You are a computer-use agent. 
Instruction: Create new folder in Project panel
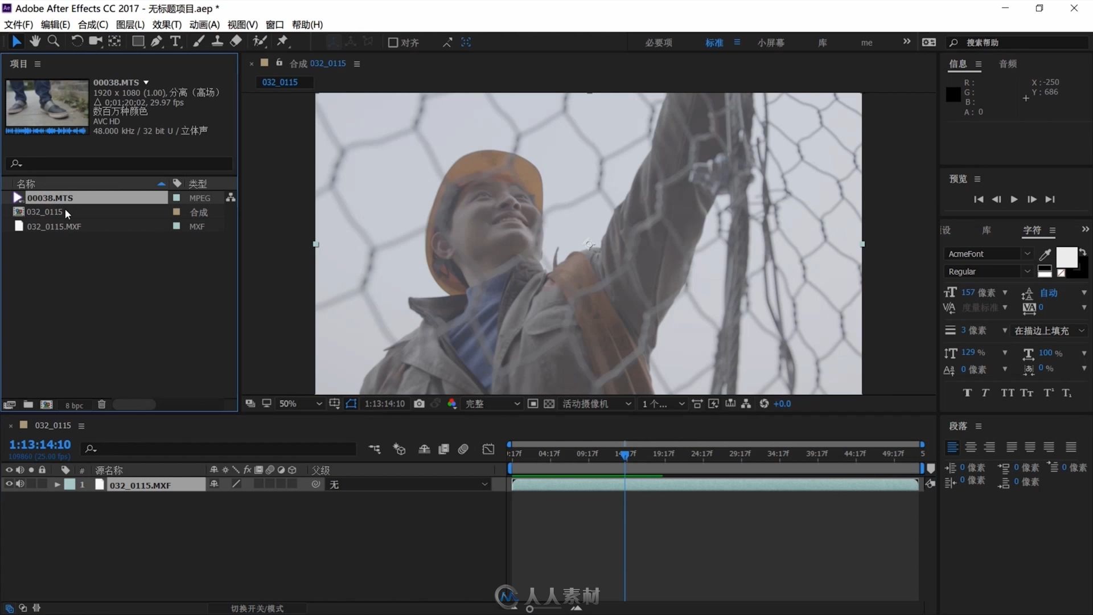click(x=28, y=405)
